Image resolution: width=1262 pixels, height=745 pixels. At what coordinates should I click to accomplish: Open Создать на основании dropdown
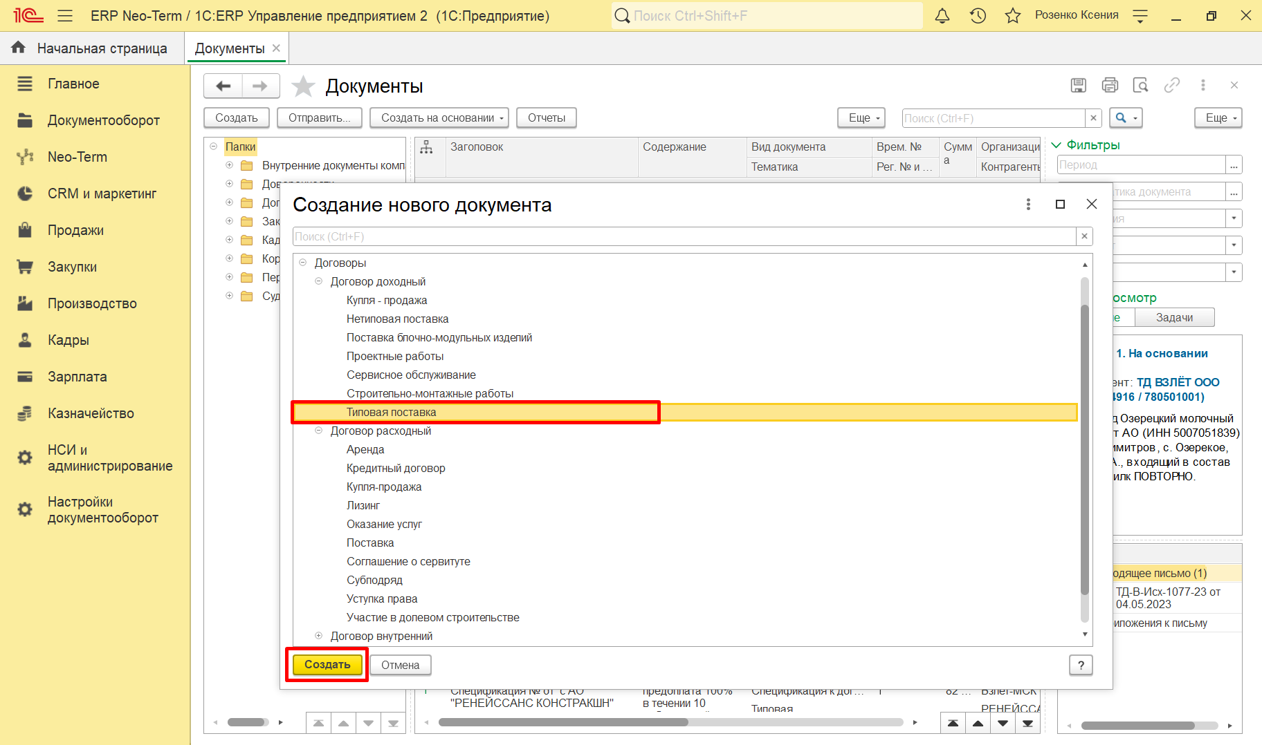[x=439, y=117]
